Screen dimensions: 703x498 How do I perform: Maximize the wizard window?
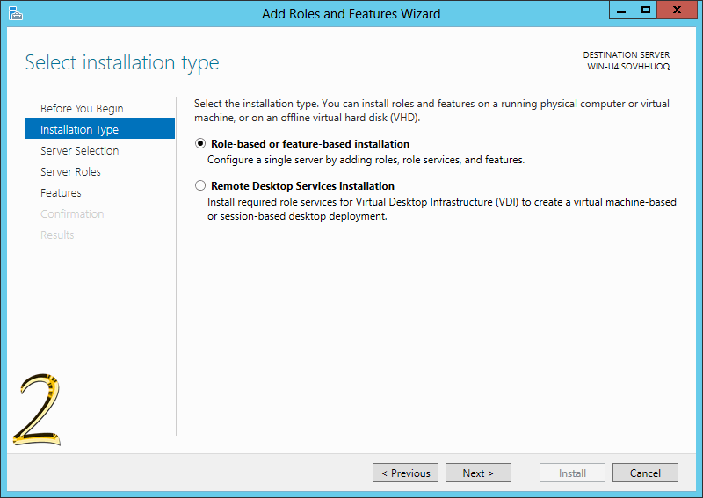(646, 11)
